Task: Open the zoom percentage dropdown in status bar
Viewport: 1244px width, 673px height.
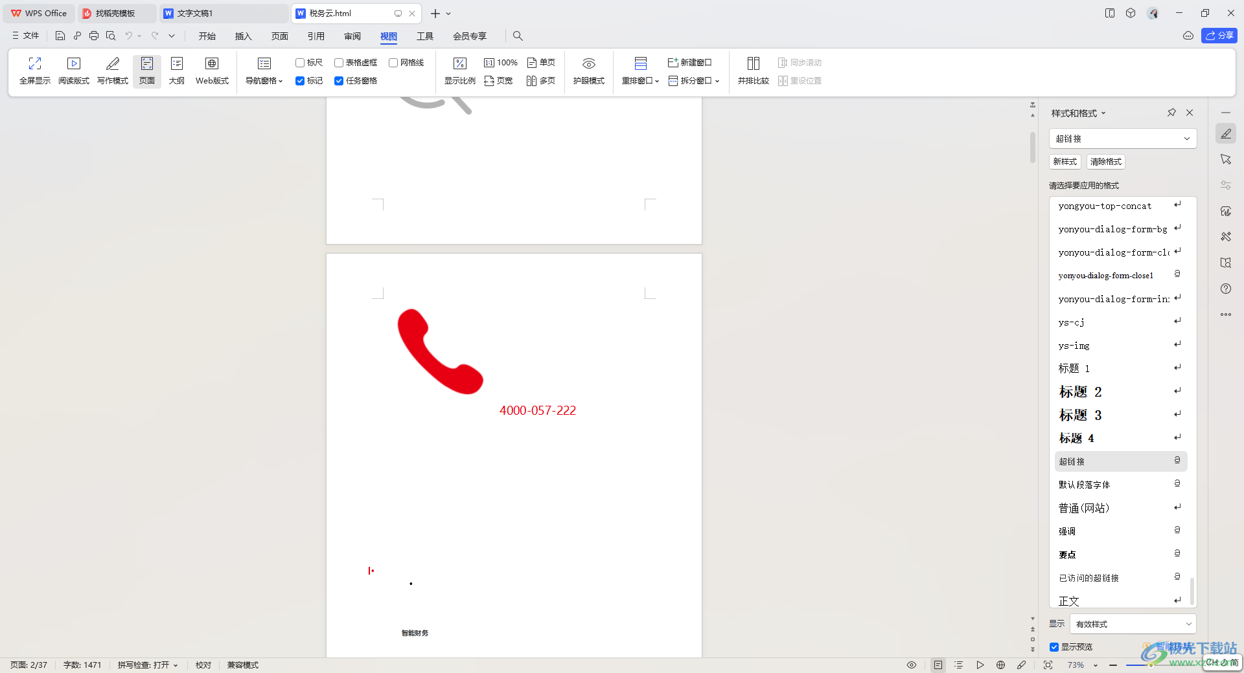Action: tap(1096, 665)
